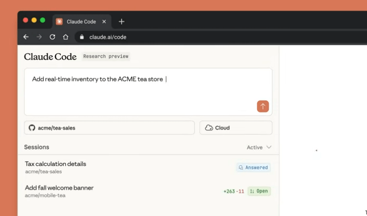The height and width of the screenshot is (216, 367).
Task: Expand the Active sessions filter dropdown
Action: 259,147
